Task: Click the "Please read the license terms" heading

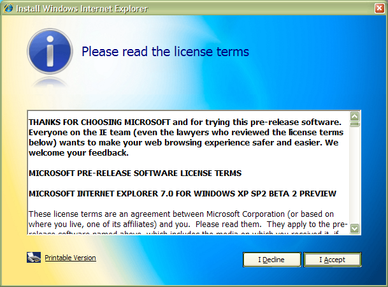Action: coord(165,52)
